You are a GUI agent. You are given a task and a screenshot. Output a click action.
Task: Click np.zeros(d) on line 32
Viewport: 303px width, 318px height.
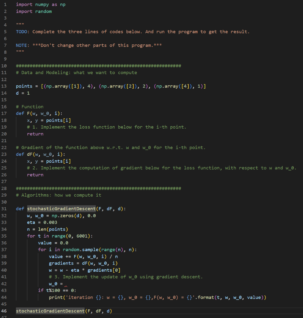click(67, 215)
